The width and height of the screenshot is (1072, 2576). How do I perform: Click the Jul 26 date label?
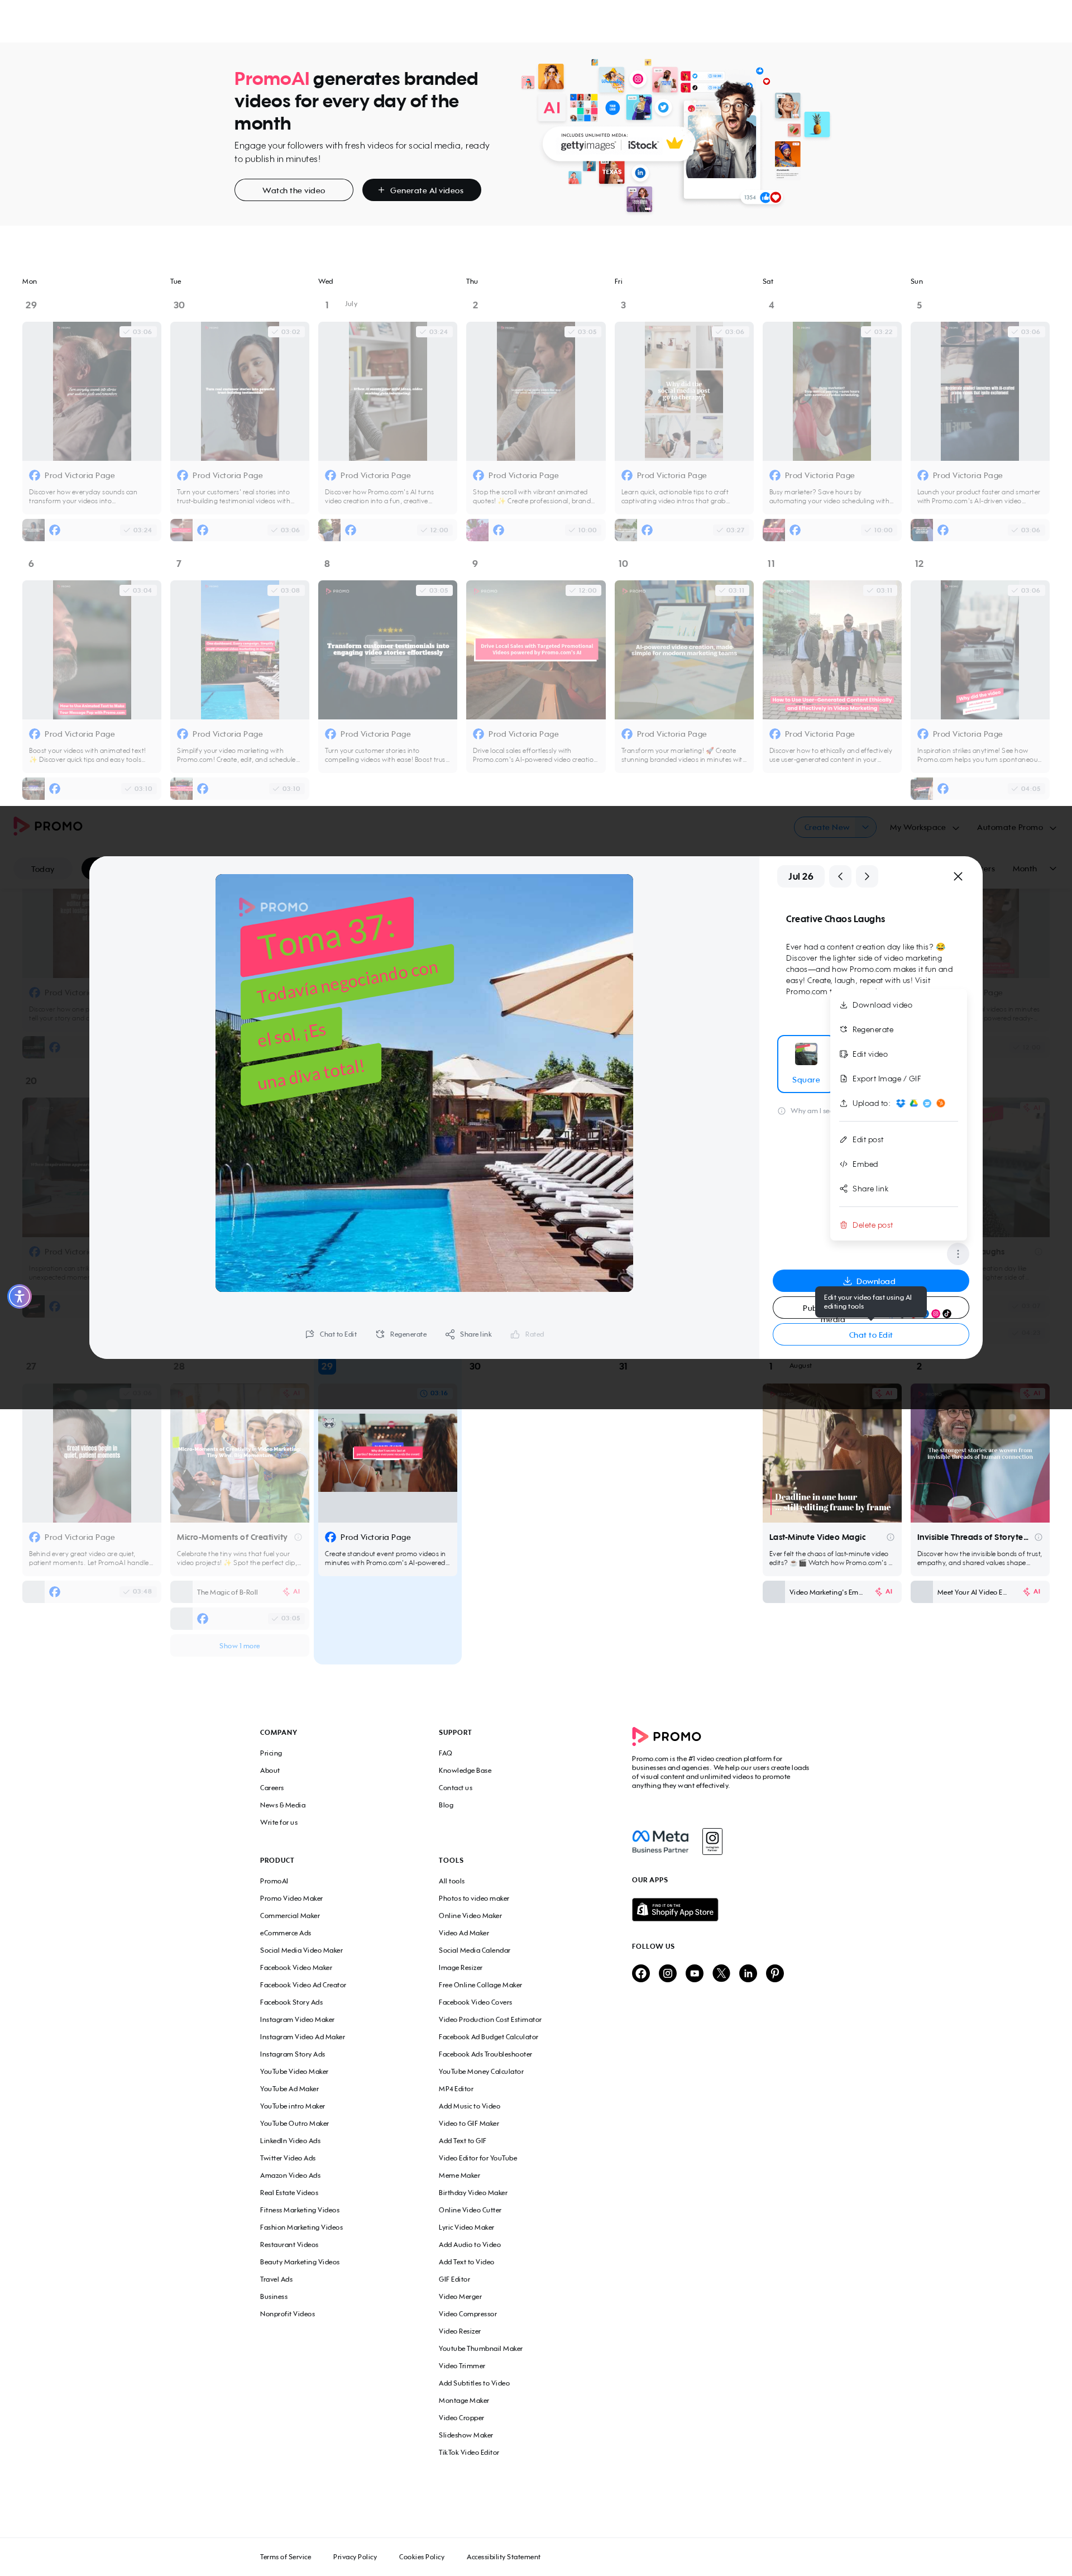click(800, 876)
